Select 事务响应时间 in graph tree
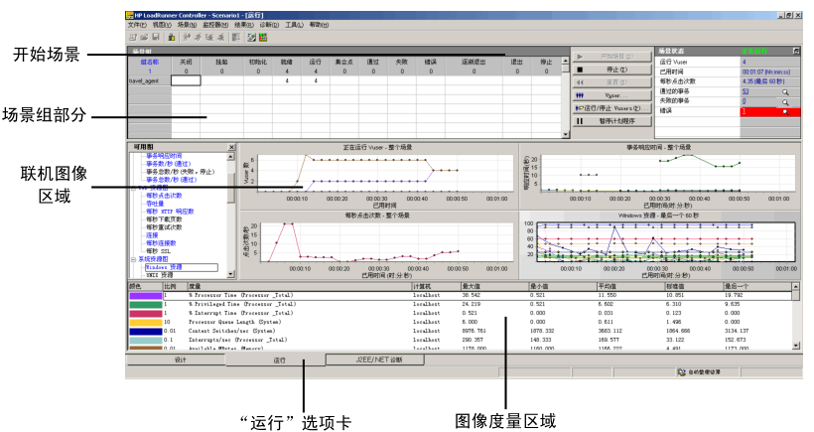Screen dimensions: 814x432 (164, 156)
